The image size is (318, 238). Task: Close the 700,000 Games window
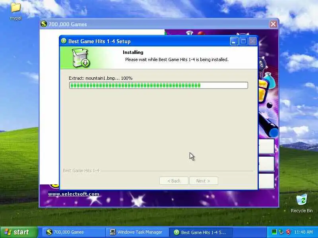pos(273,24)
